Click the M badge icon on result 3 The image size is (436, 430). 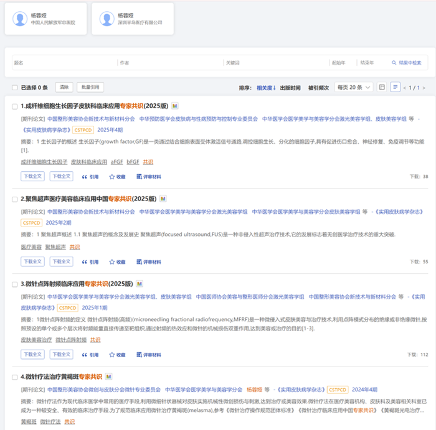pos(140,284)
